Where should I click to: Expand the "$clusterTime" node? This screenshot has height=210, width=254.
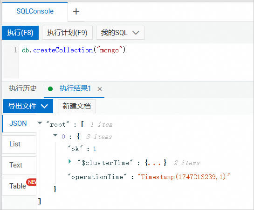(70, 161)
